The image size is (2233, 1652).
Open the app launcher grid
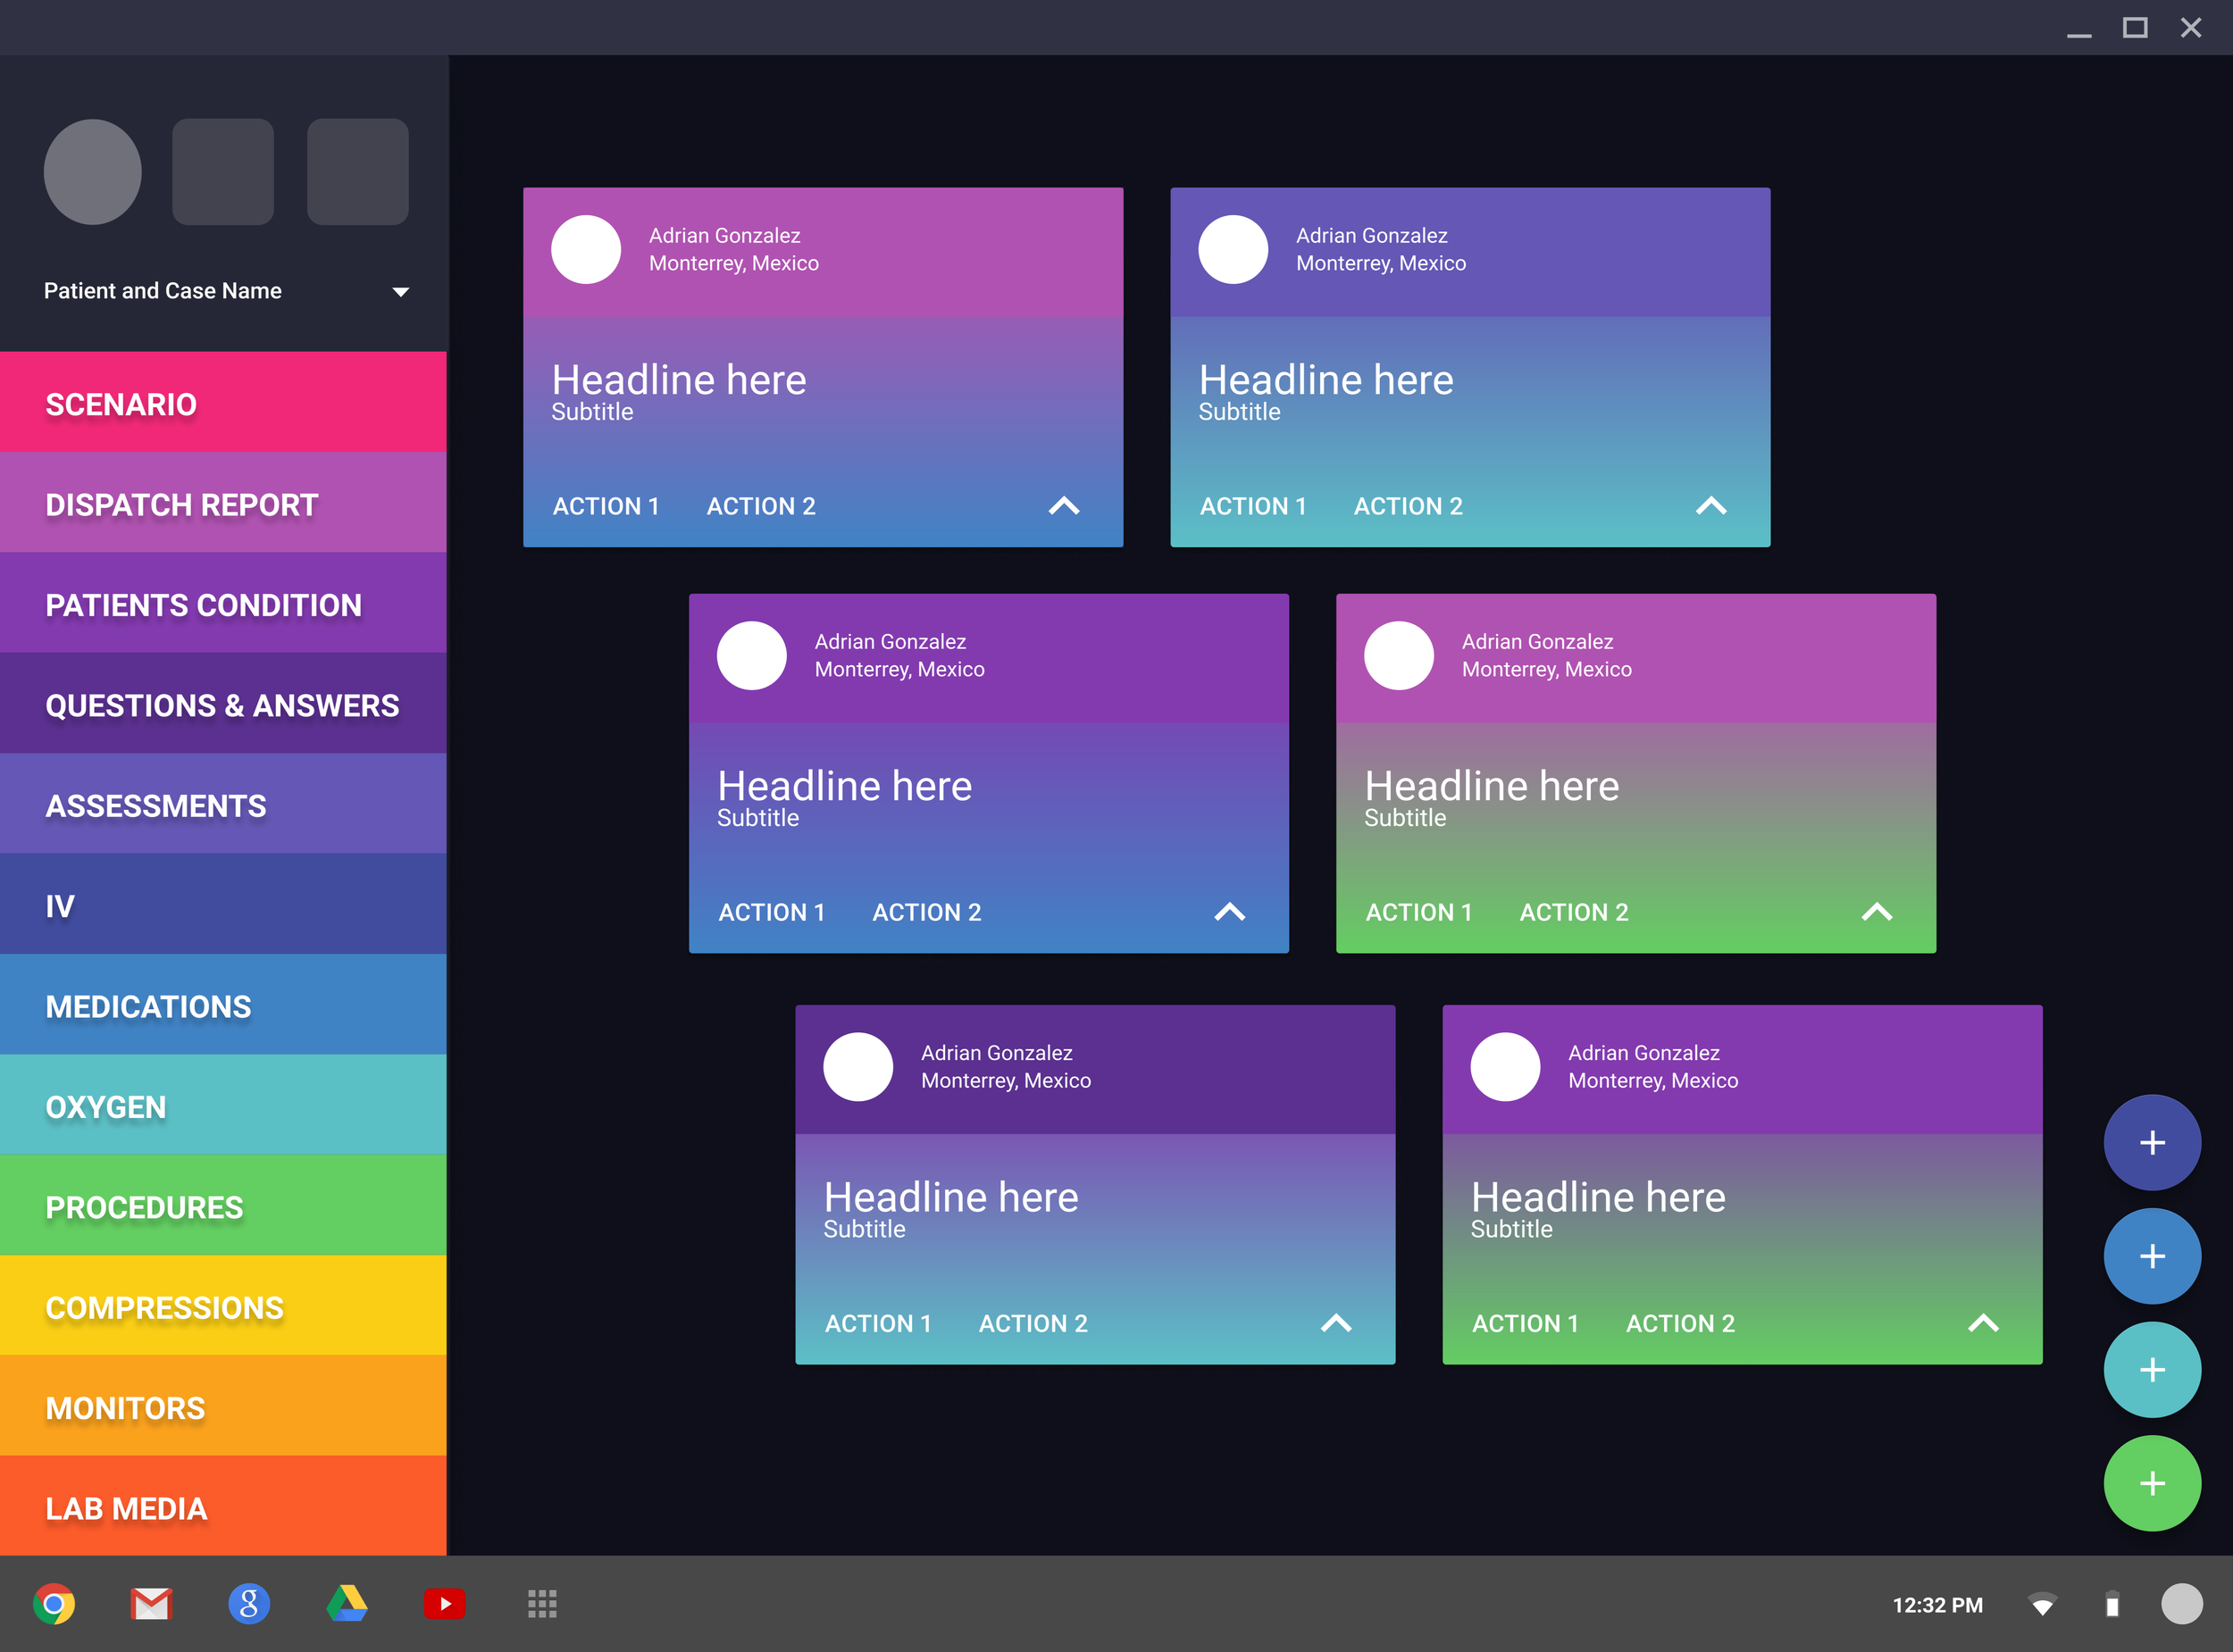[x=540, y=1604]
